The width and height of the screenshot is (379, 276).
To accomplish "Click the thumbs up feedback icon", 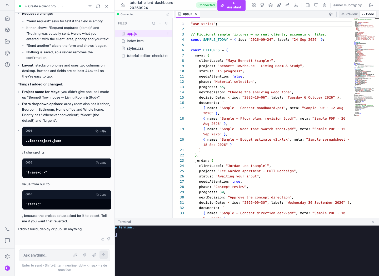I will pyautogui.click(x=103, y=239).
